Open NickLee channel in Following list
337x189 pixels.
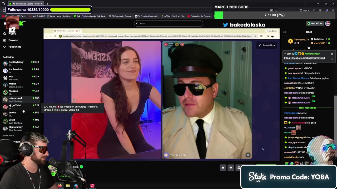(x=21, y=92)
